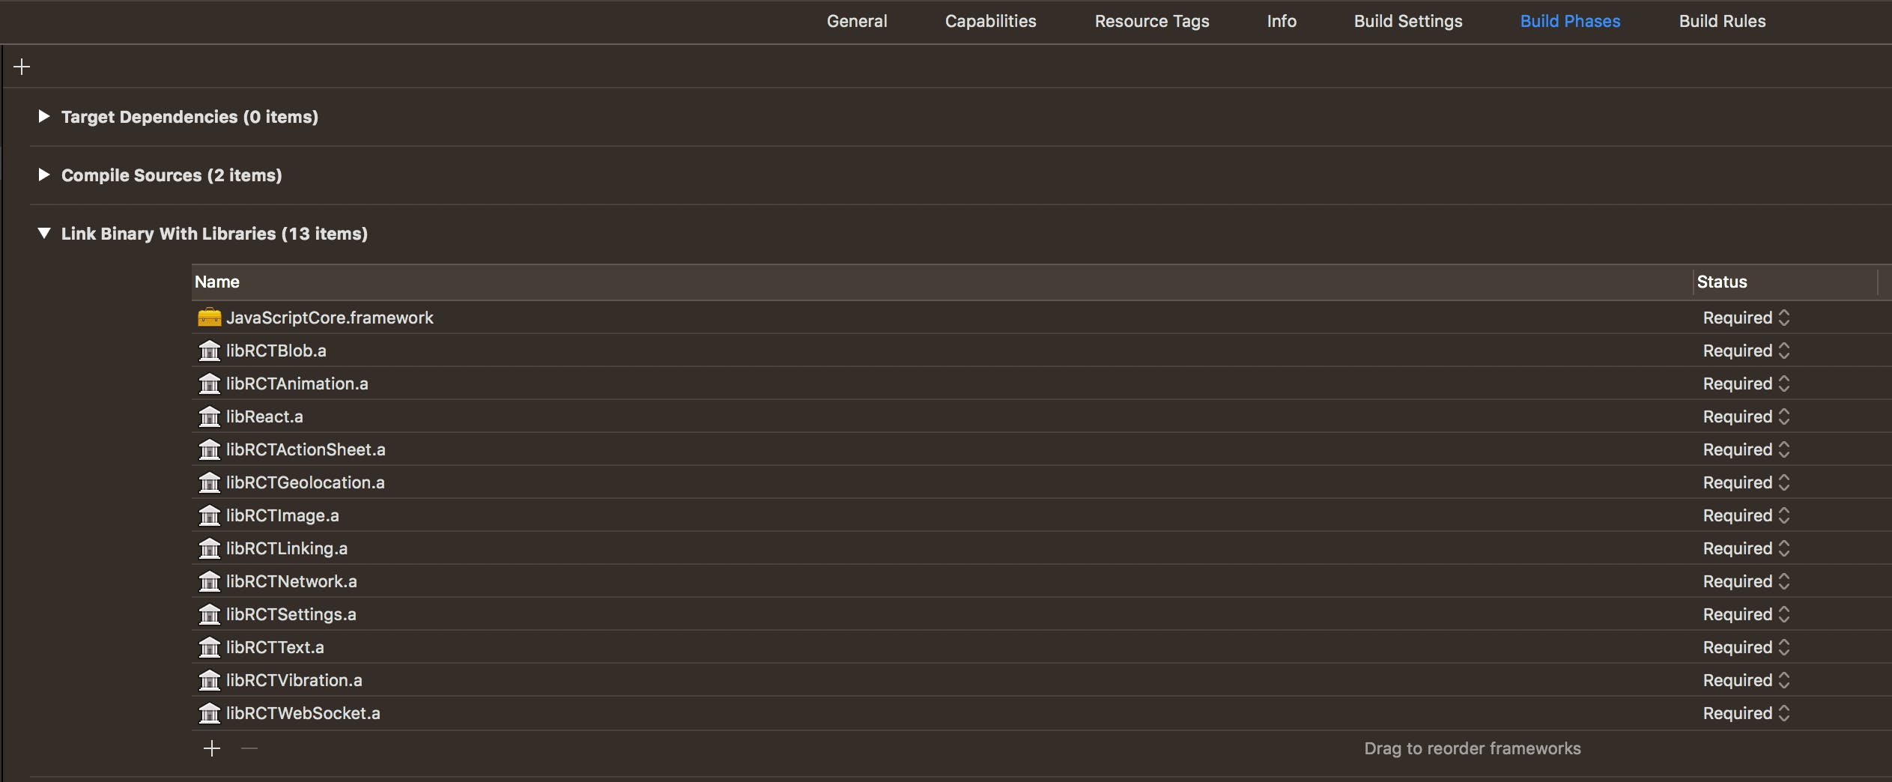
Task: Click the libRCTImage.a library icon
Action: (209, 515)
